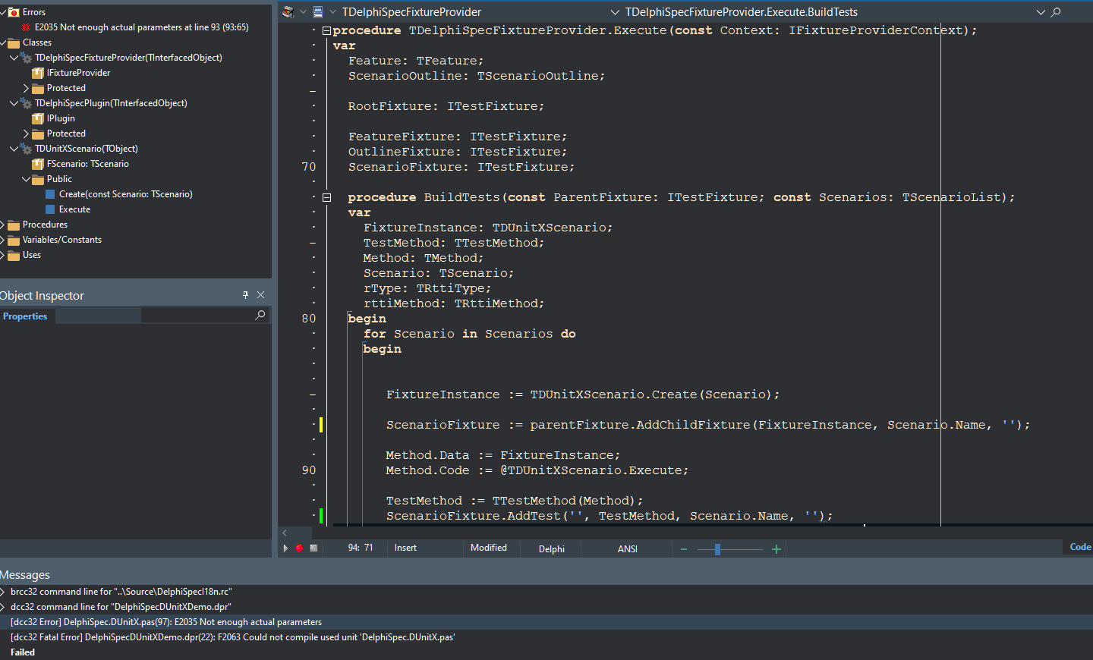The image size is (1093, 660).
Task: Click the Delphi language indicator
Action: (x=552, y=549)
